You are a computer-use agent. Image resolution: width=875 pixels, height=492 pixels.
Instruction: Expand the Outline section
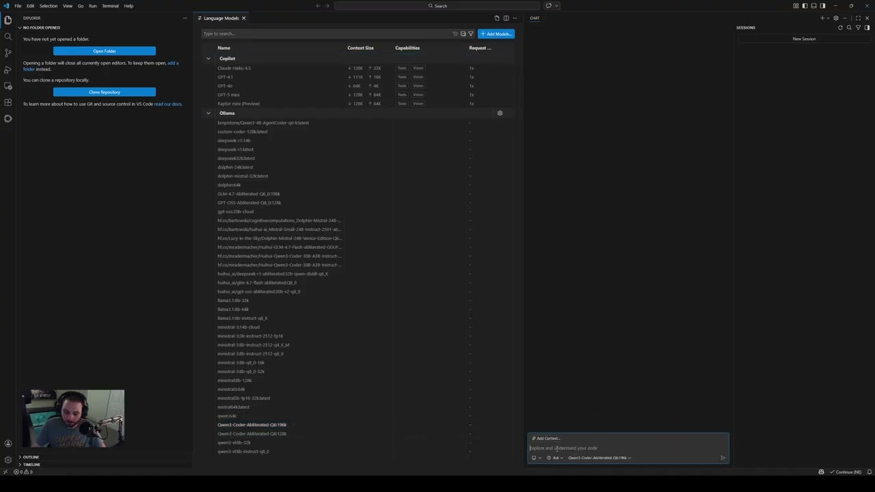coord(31,457)
